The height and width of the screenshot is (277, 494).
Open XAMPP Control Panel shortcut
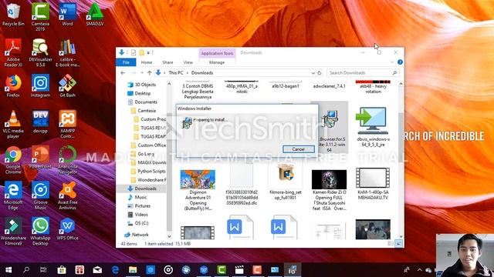(x=67, y=125)
